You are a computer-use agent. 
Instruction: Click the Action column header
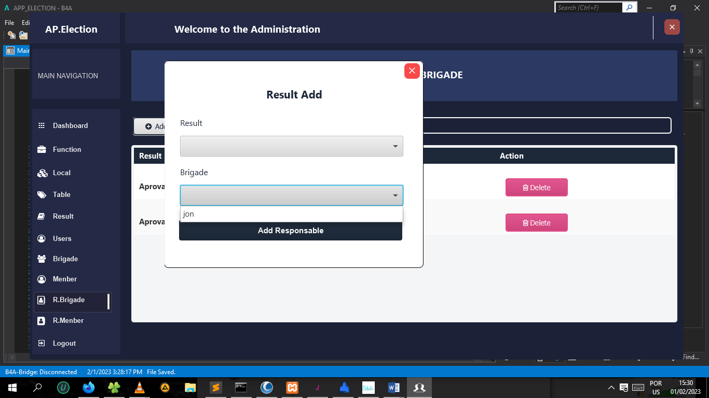pyautogui.click(x=511, y=156)
